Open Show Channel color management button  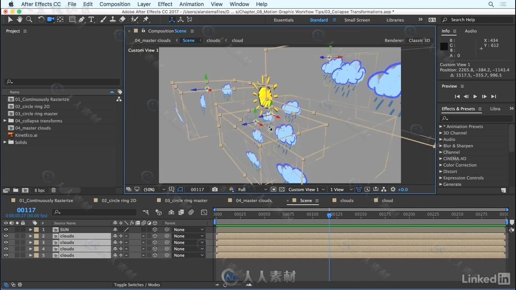231,189
